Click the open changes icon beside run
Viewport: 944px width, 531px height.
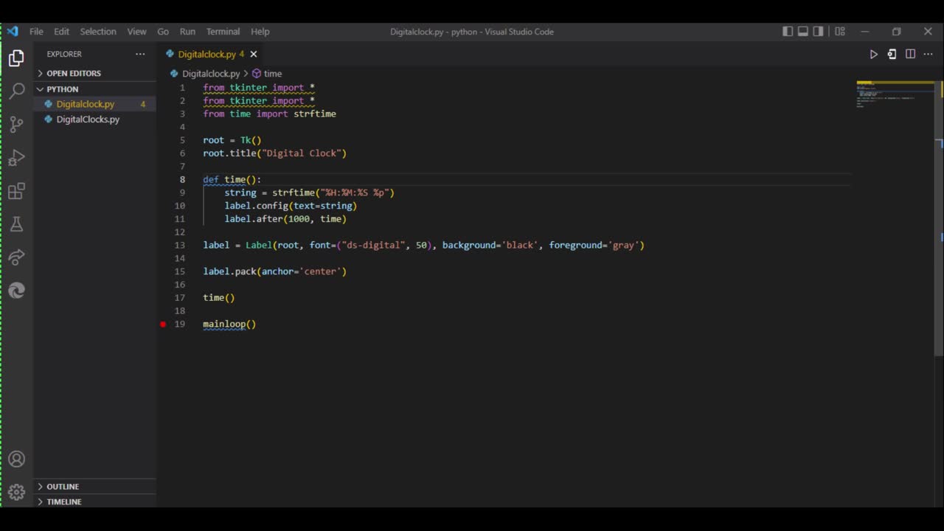pos(892,54)
